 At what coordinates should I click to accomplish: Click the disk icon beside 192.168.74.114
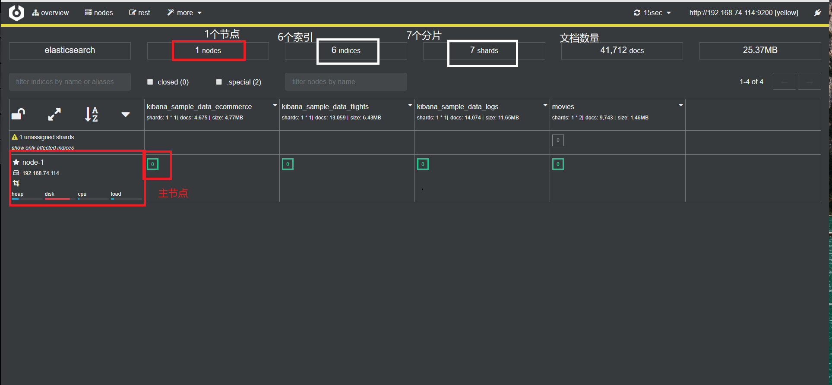pos(16,173)
